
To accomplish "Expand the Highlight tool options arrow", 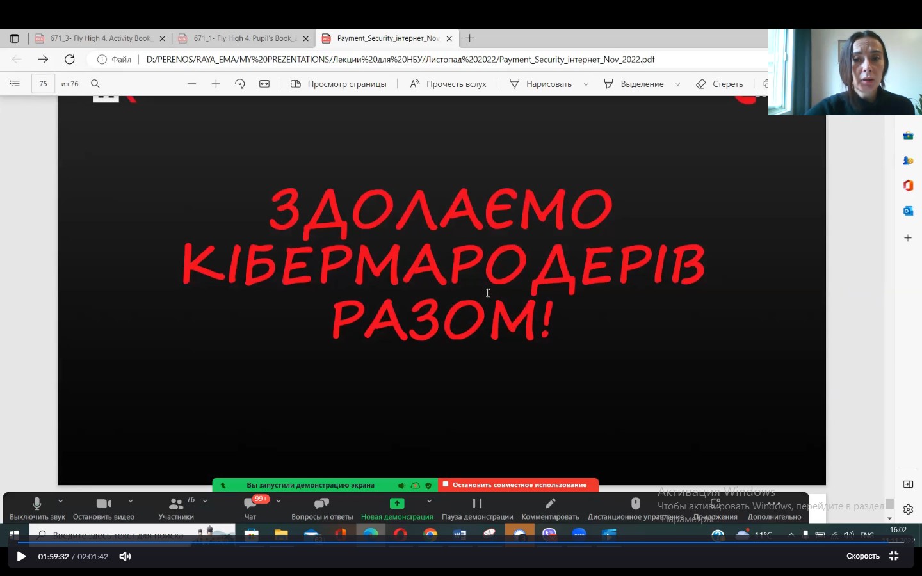I will [677, 84].
